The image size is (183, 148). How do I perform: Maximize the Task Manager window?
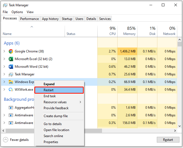point(163,5)
